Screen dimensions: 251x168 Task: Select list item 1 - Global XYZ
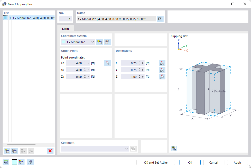pyautogui.click(x=29, y=18)
